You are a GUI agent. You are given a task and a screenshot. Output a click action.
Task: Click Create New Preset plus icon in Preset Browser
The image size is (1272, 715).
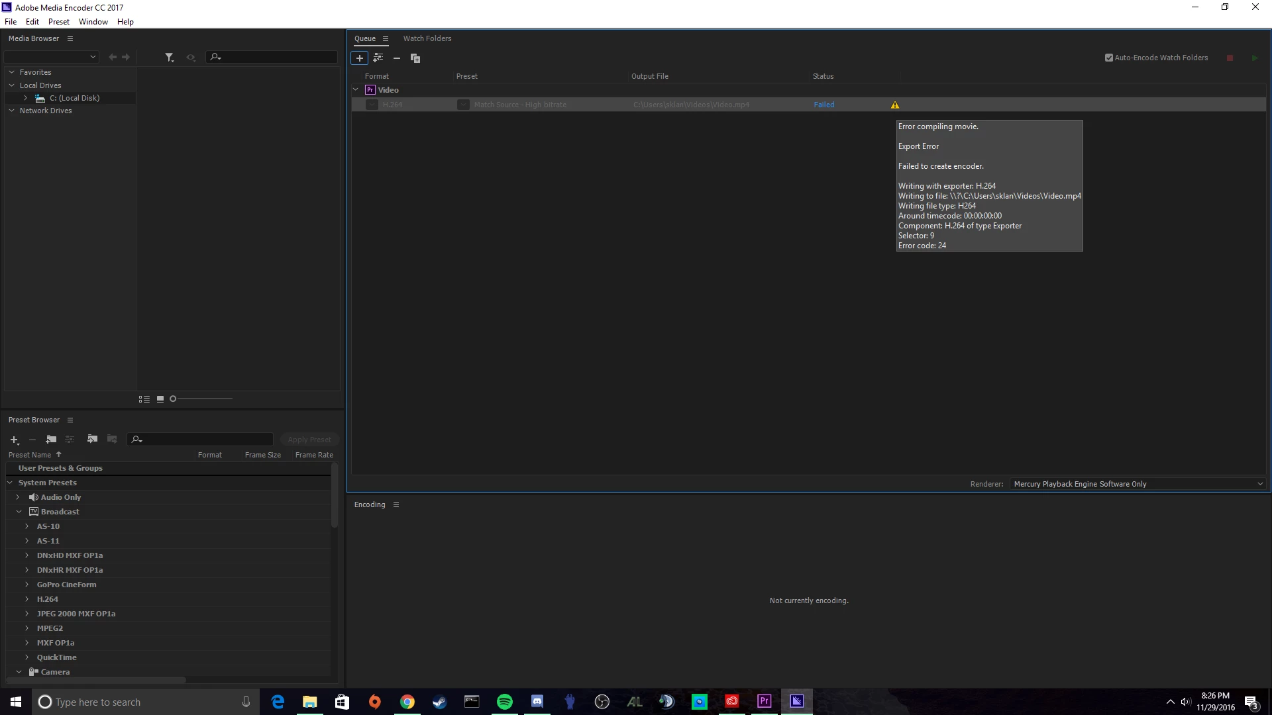14,440
